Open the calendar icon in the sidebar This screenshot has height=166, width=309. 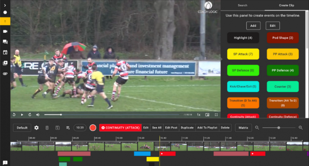tap(5, 53)
